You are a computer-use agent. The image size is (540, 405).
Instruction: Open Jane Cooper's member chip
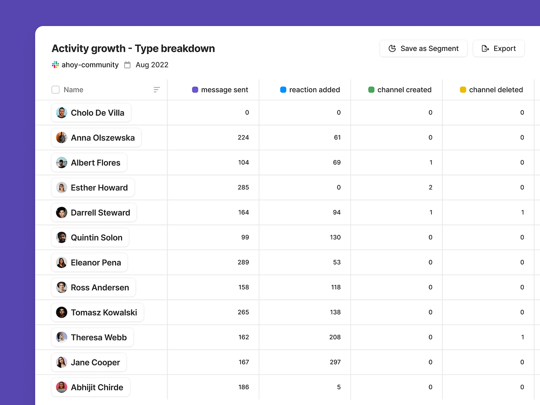tap(89, 362)
